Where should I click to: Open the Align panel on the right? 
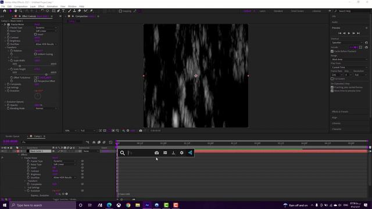335,117
